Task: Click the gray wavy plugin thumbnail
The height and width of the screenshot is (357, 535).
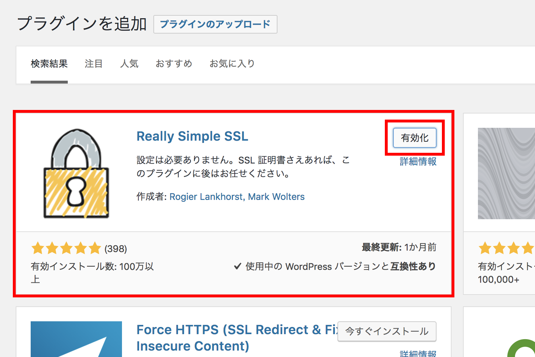Action: (506, 174)
